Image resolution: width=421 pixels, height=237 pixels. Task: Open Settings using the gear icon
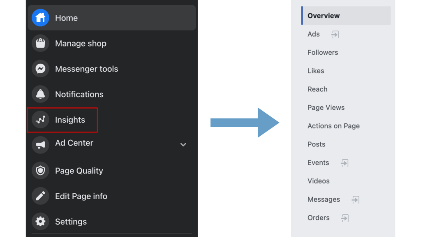point(40,221)
